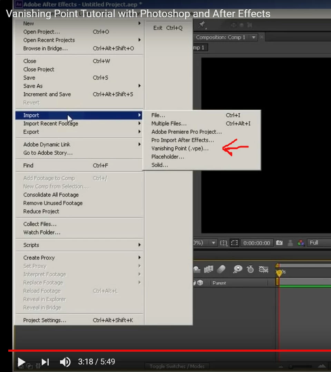Open the magnification ratio dropdown arrow
Viewport: 331px width, 372px height.
pyautogui.click(x=213, y=243)
